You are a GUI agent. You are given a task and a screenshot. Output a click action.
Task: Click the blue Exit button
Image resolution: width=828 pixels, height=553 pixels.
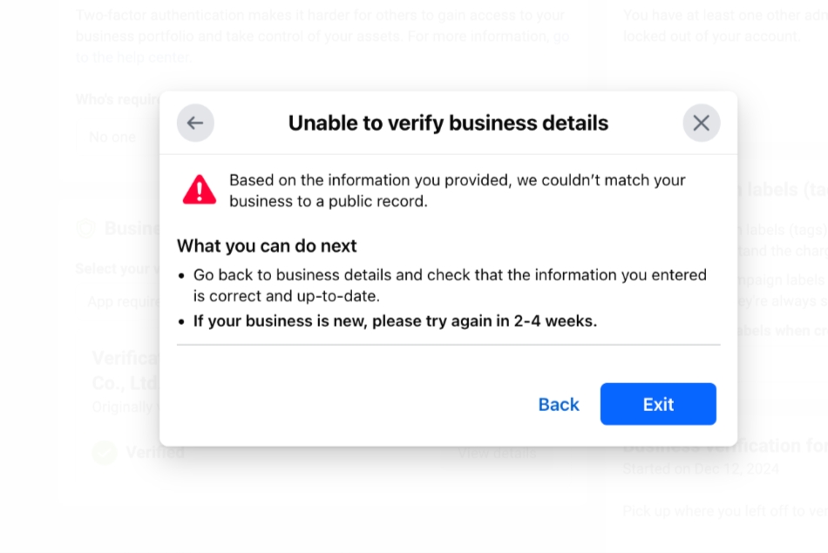[x=658, y=404]
